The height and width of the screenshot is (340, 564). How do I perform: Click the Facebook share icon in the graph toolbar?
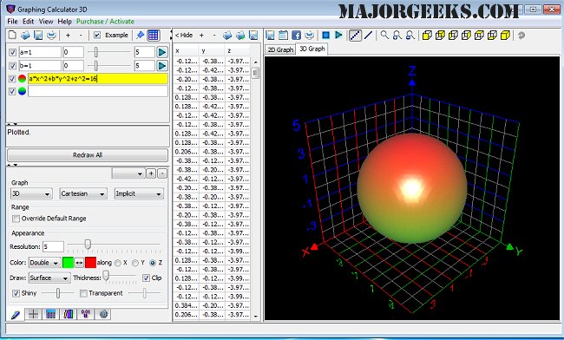296,36
